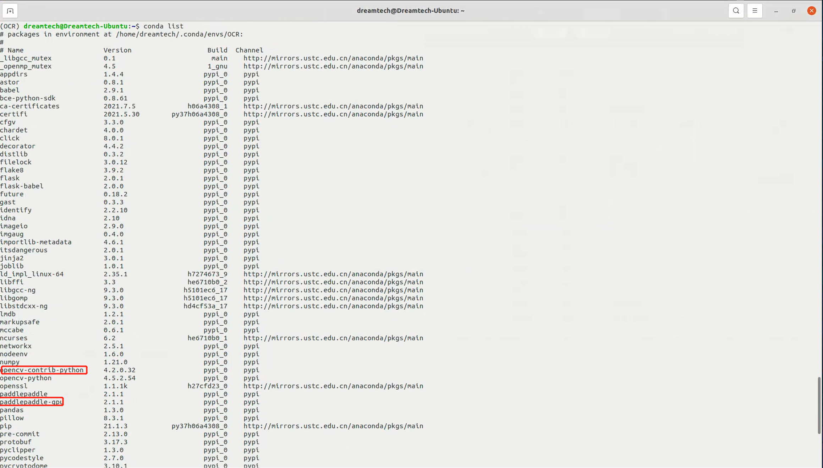Image resolution: width=823 pixels, height=468 pixels.
Task: Click the nodeenv package name
Action: 14,354
